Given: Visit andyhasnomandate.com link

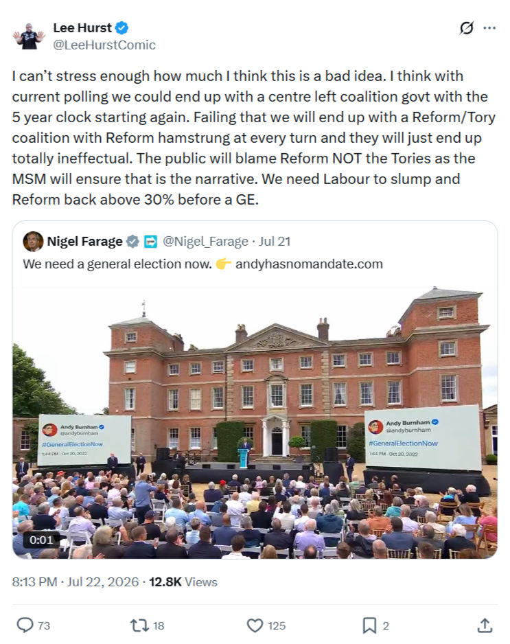Looking at the screenshot, I should [x=309, y=264].
